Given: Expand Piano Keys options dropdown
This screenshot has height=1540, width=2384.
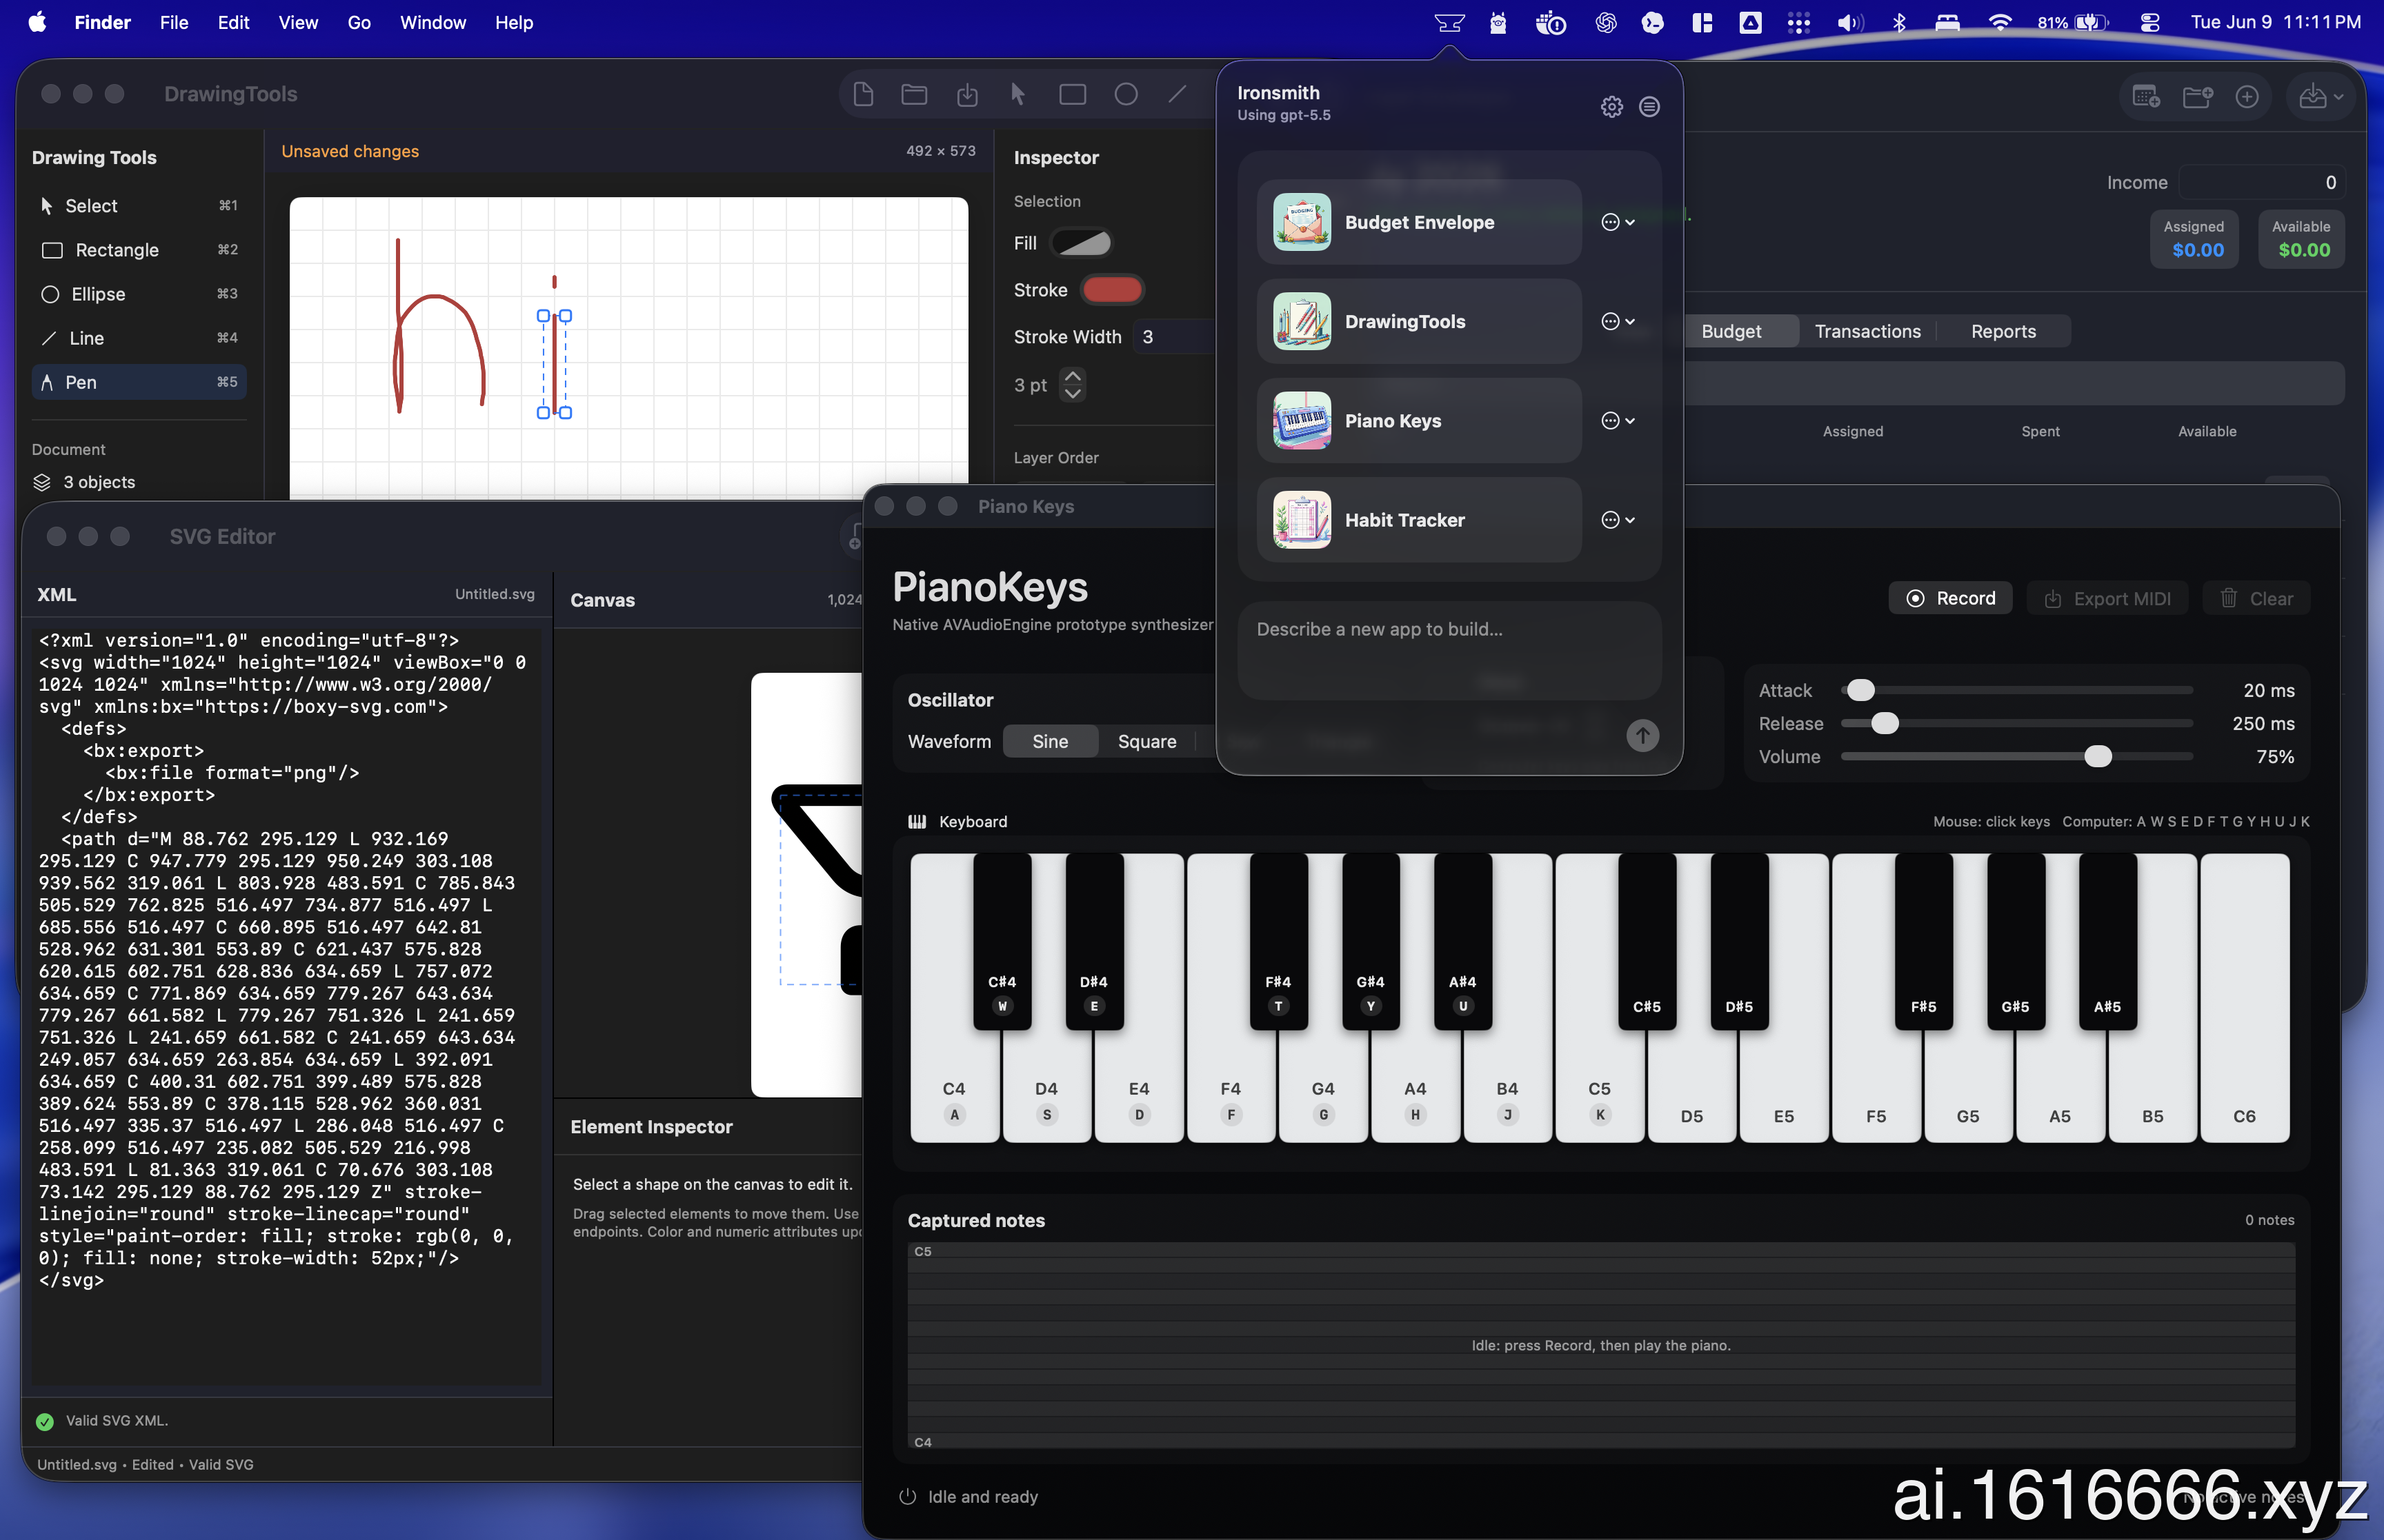Looking at the screenshot, I should pyautogui.click(x=1618, y=420).
